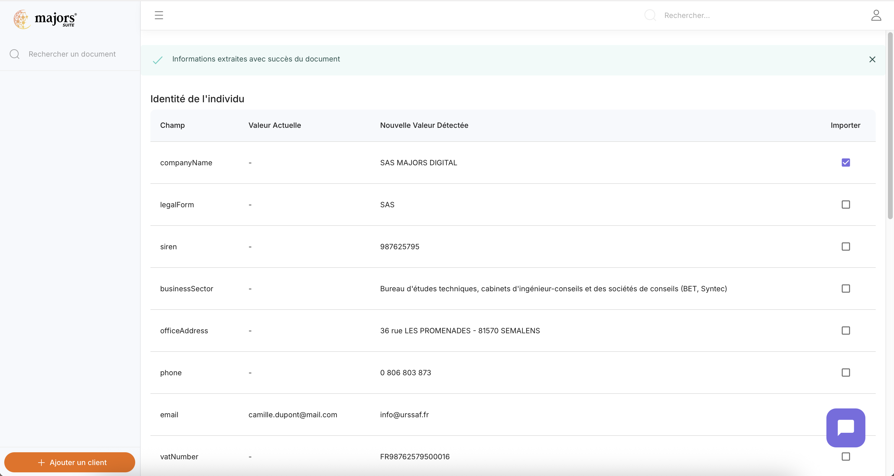
Task: Click the vertical page scrollbar
Action: tap(890, 126)
